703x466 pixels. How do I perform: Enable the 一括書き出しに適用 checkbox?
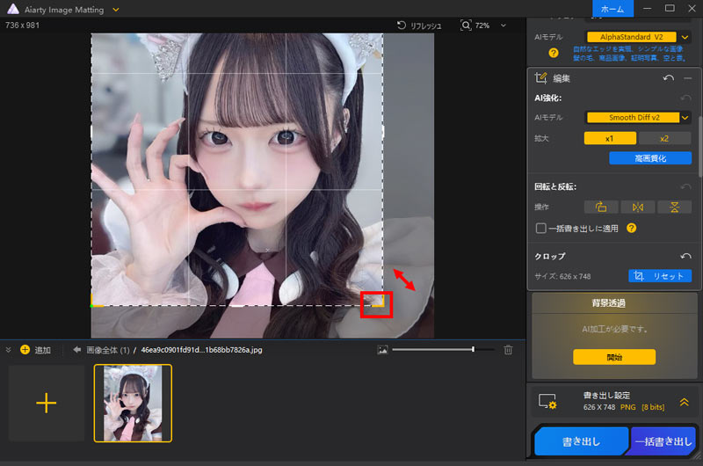click(541, 229)
